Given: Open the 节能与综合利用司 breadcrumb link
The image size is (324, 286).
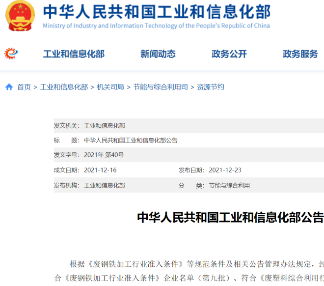Looking at the screenshot, I should 161,87.
